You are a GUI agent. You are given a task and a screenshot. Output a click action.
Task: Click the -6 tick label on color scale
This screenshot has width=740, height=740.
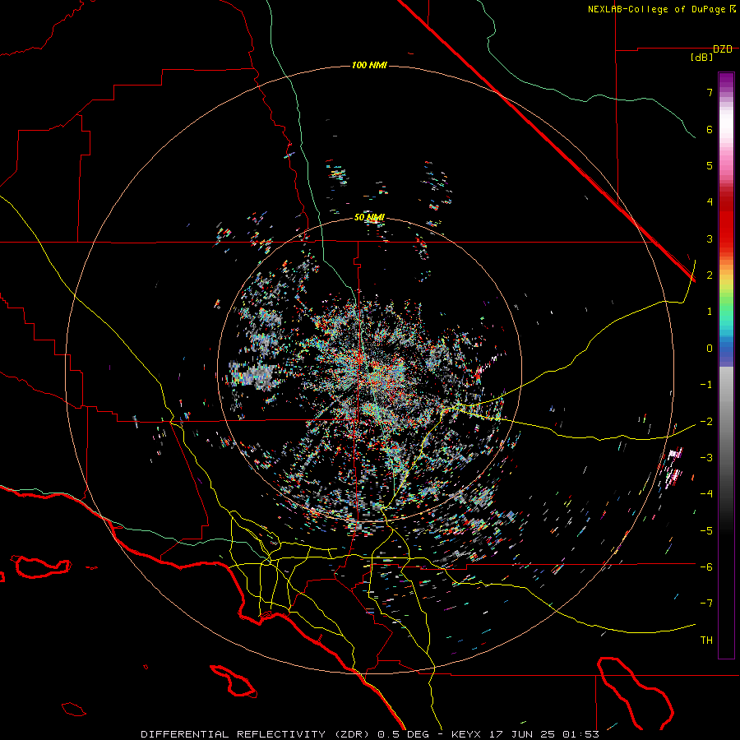tap(706, 567)
